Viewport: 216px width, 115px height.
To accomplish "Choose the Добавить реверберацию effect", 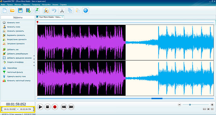I will pyautogui.click(x=15, y=54).
